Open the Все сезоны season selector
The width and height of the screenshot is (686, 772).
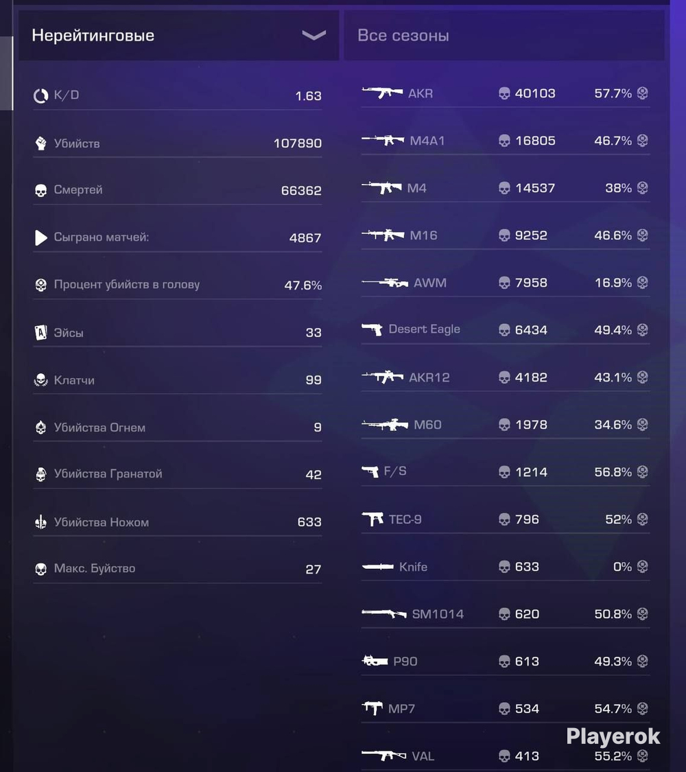pos(504,36)
